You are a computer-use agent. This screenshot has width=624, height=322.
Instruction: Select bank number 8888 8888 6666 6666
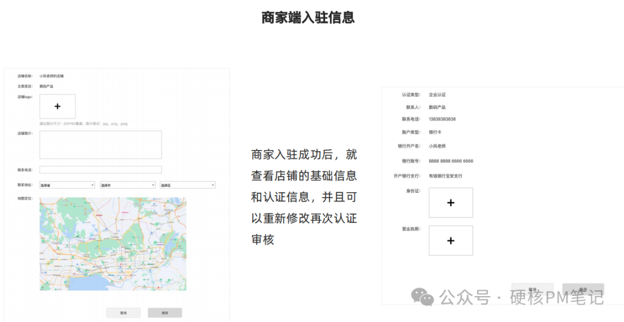pos(451,161)
